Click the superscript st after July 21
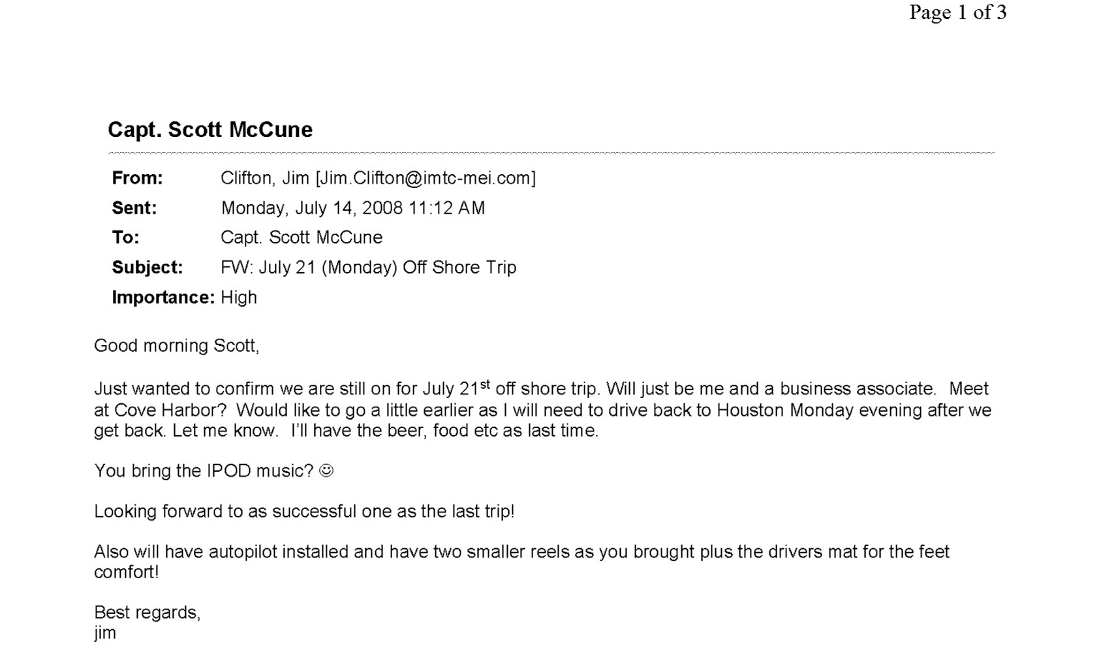This screenshot has width=1099, height=665. tap(485, 385)
